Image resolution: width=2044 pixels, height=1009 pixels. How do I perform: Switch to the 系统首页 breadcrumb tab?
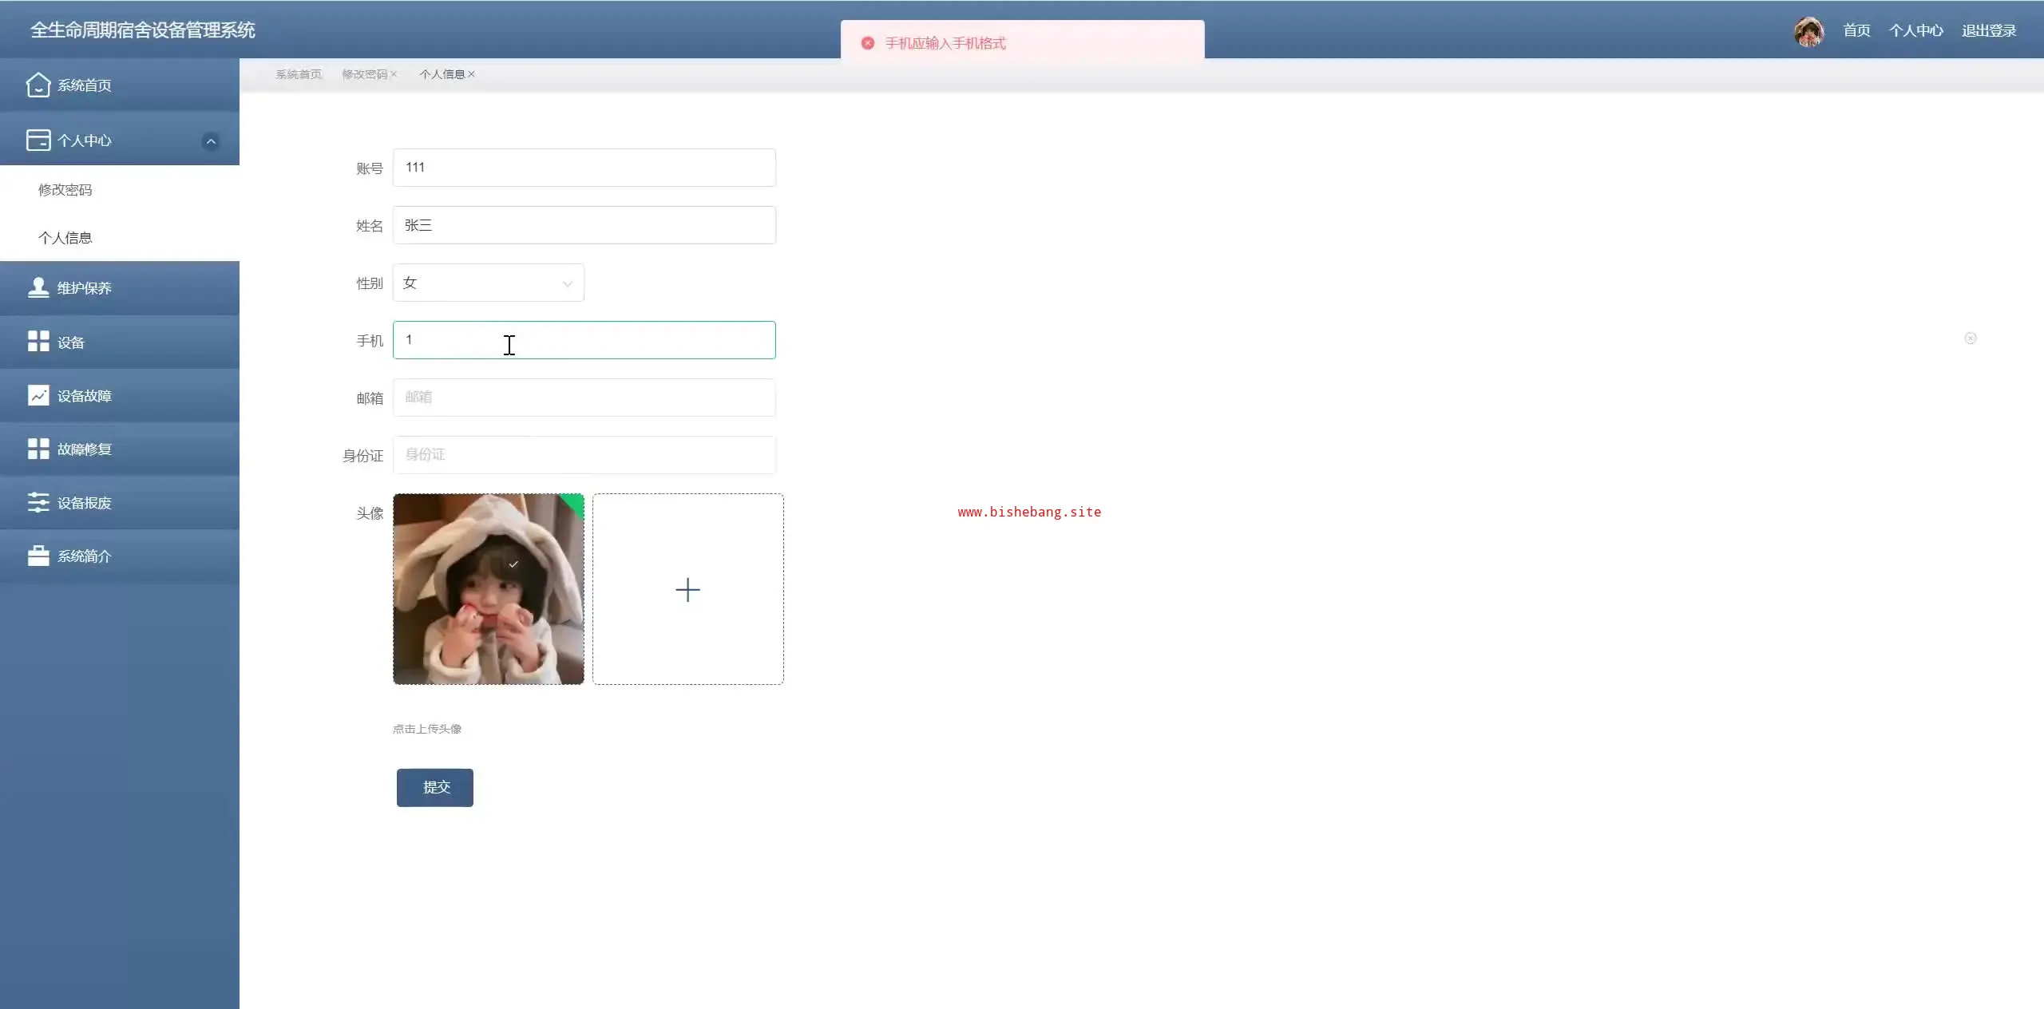tap(299, 74)
